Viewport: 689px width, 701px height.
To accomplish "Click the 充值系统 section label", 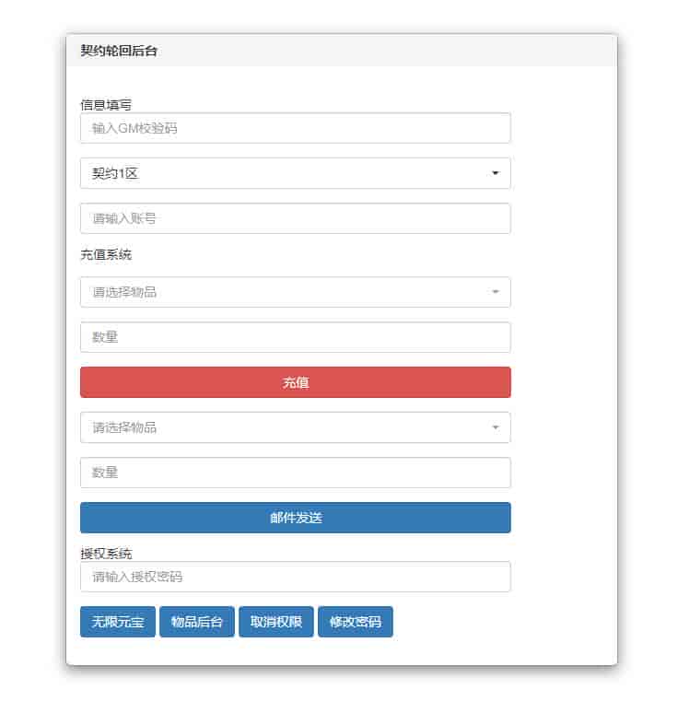I will click(x=106, y=254).
